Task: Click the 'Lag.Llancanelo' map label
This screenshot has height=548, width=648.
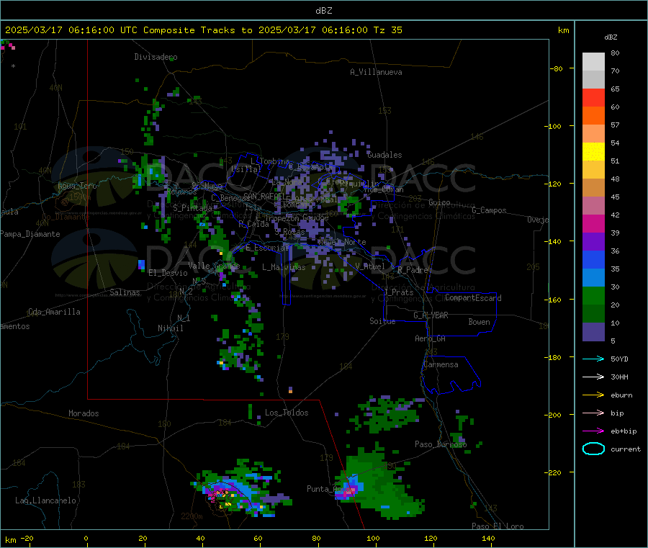Action: tap(45, 500)
